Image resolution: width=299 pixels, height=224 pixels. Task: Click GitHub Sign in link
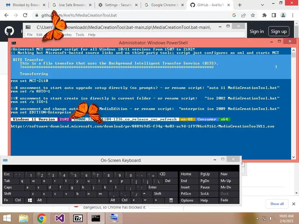[257, 32]
